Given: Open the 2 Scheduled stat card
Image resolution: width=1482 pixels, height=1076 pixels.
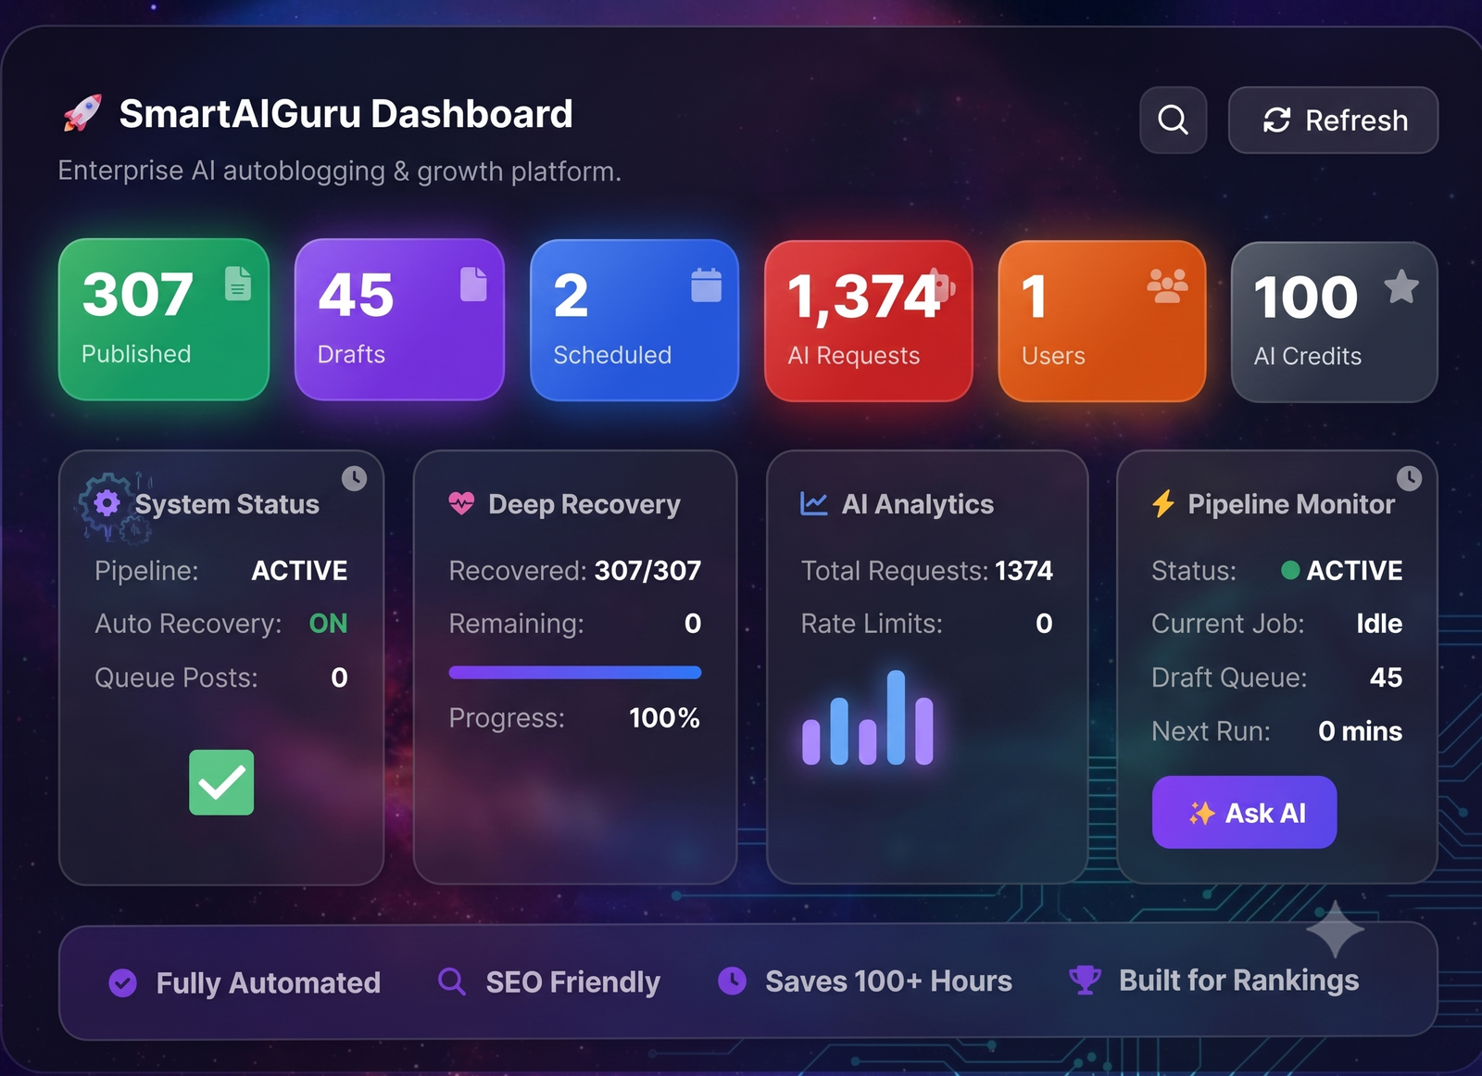Looking at the screenshot, I should coord(634,321).
